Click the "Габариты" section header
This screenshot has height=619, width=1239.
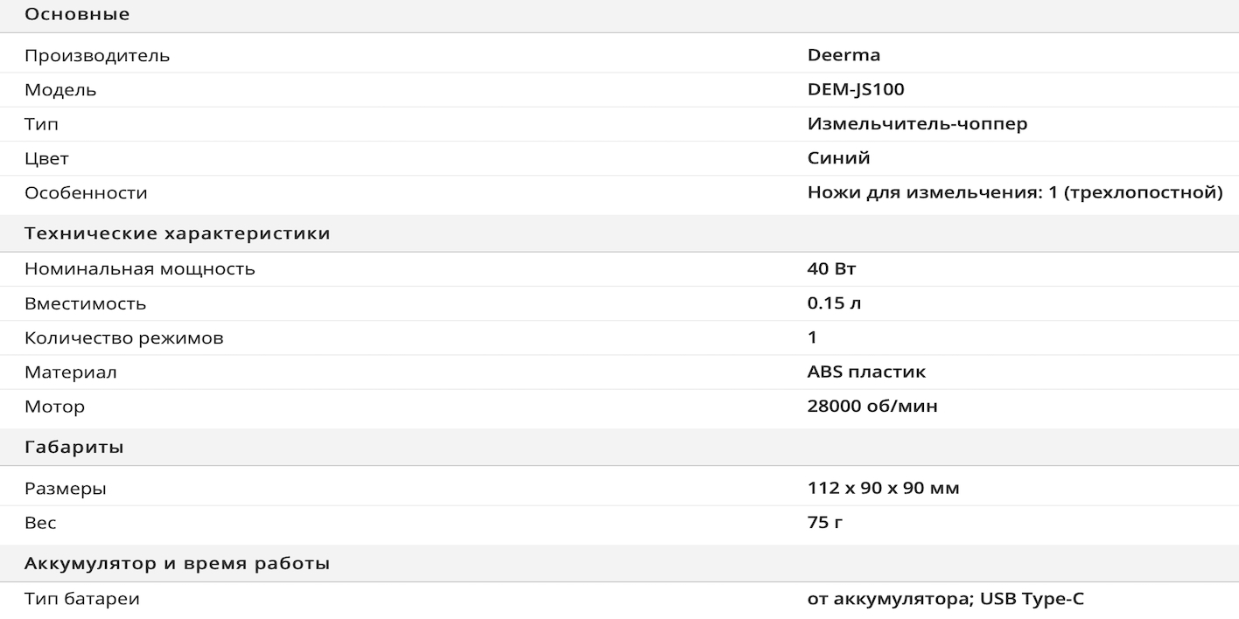click(x=73, y=448)
